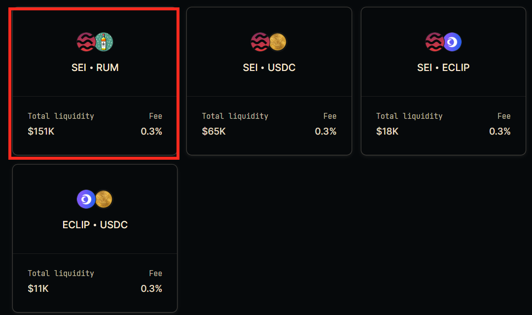Click the 0.3% fee in the SEI • RUM card

[151, 131]
